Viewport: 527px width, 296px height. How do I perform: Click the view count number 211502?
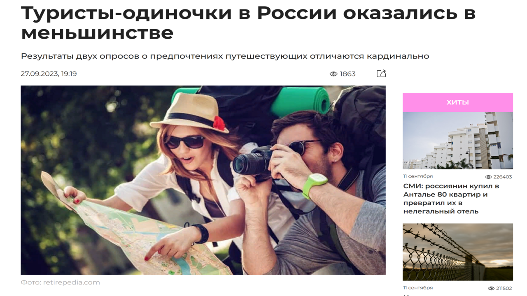pyautogui.click(x=504, y=288)
